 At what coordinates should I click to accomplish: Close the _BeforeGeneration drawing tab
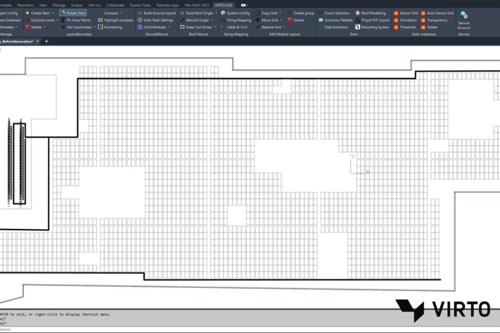pos(38,41)
